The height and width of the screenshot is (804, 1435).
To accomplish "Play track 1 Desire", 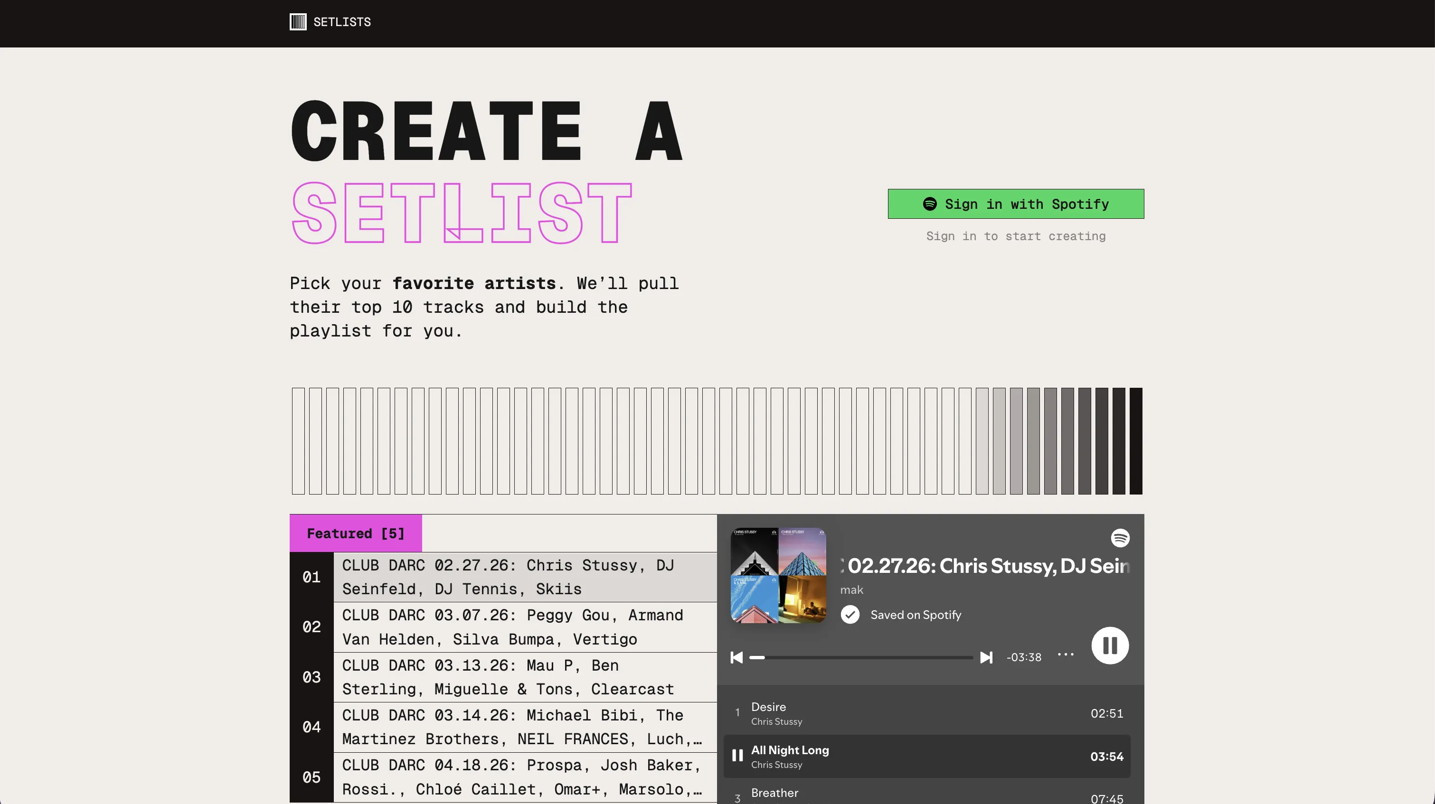I will tap(927, 713).
